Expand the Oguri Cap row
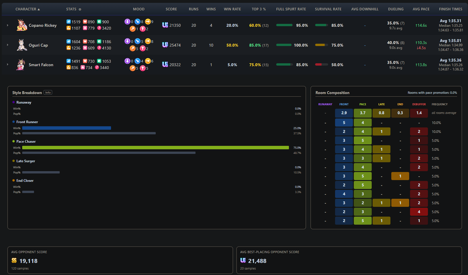The width and height of the screenshot is (468, 275). click(x=7, y=45)
